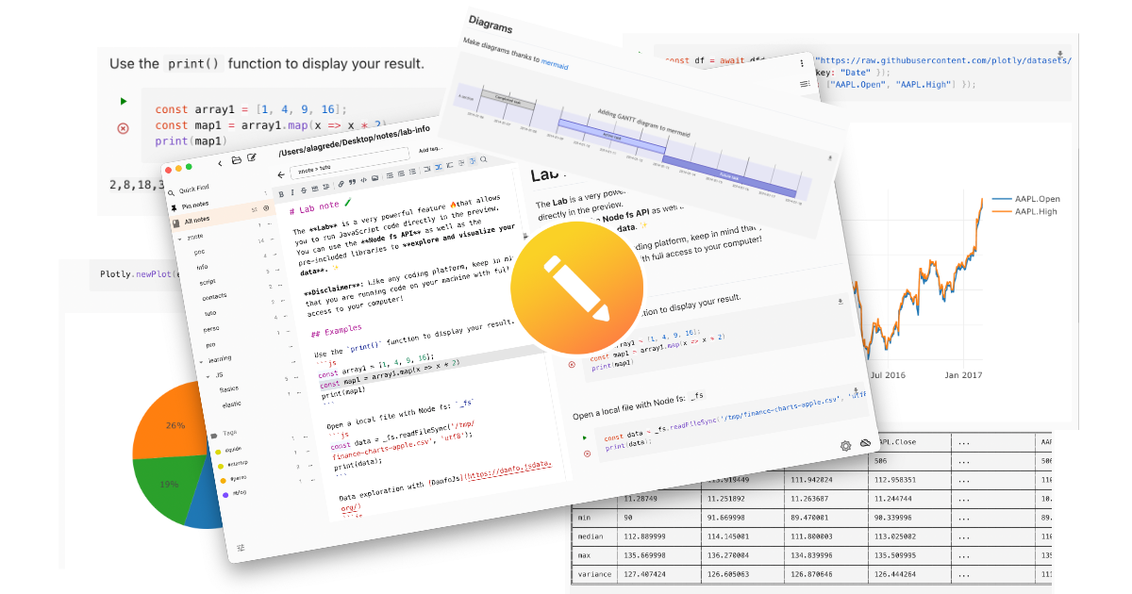Open the All notes options icon
The image size is (1132, 594).
(266, 207)
